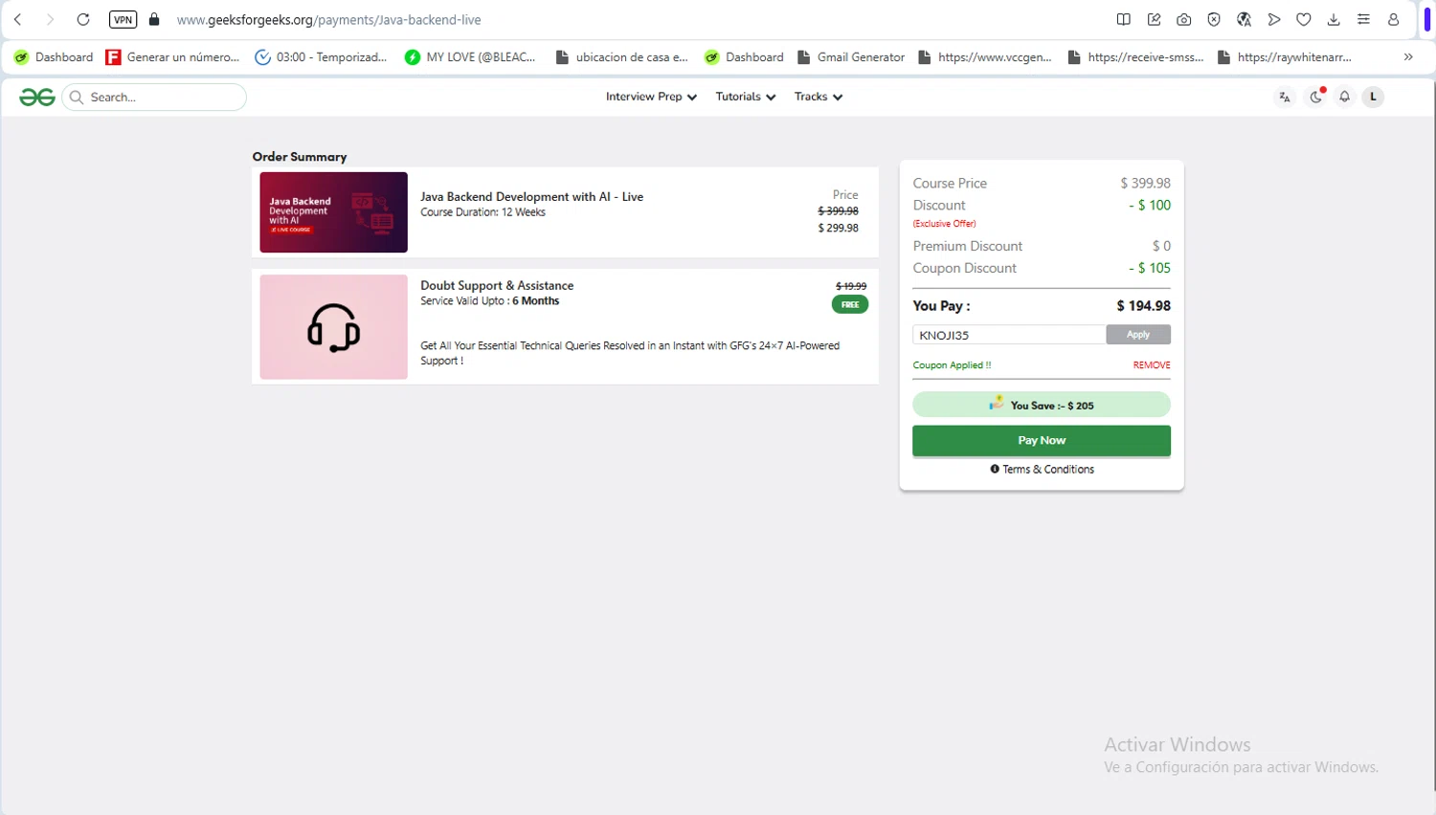Open Terms & Conditions link
This screenshot has height=815, width=1436.
1042,470
